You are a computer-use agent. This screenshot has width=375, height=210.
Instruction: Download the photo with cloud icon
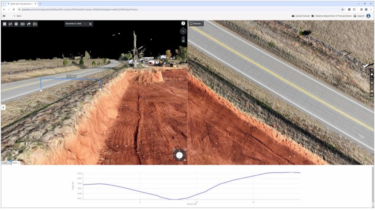(372, 91)
